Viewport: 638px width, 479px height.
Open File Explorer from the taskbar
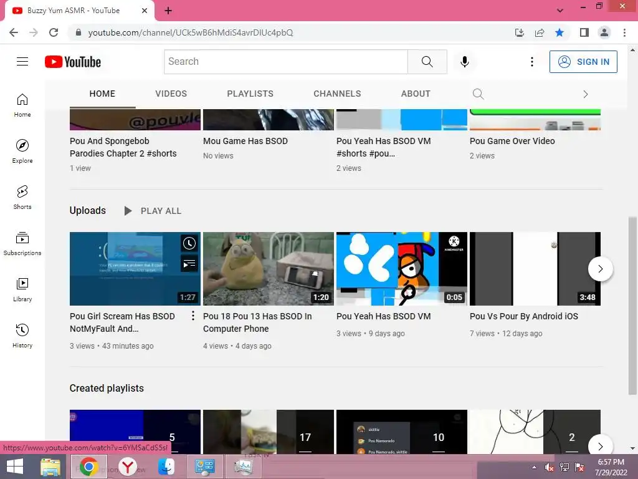(50, 467)
